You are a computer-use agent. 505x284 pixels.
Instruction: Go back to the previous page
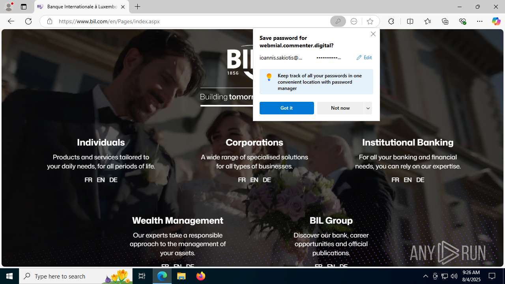[x=11, y=21]
